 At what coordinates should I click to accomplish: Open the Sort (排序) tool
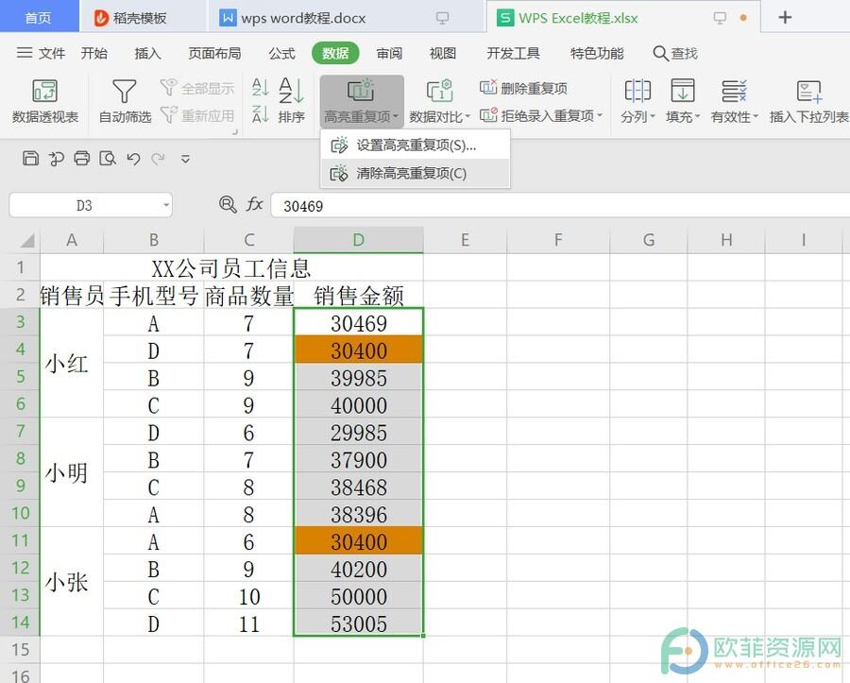[x=292, y=101]
